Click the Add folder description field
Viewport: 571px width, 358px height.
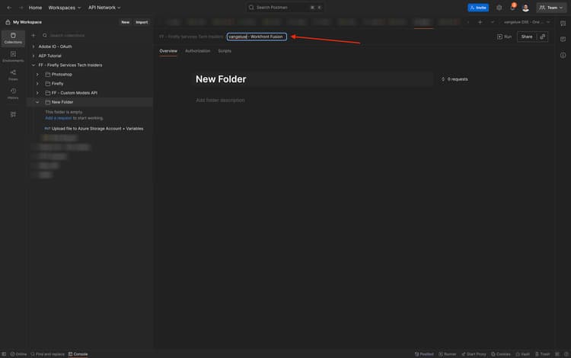pos(220,100)
